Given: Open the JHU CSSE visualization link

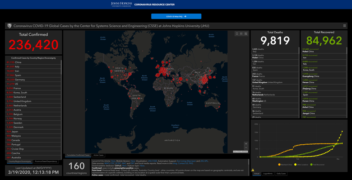Looking at the screenshot, I should point(152,161).
